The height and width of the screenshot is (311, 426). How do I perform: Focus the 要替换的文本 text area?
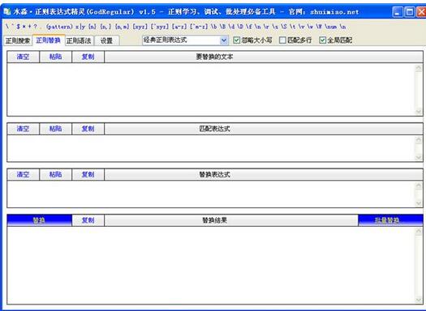(211, 89)
